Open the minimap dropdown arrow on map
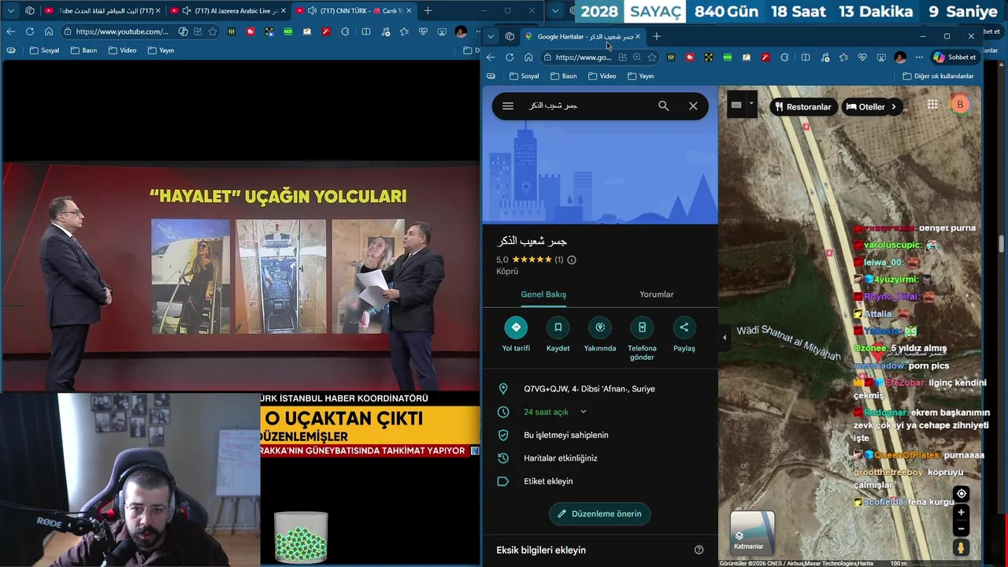The image size is (1008, 567). click(x=751, y=104)
